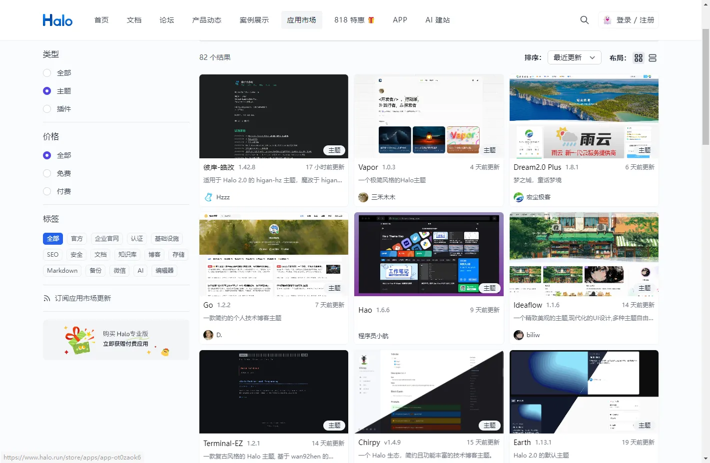
Task: Filter by SEO tag
Action: (x=53, y=255)
